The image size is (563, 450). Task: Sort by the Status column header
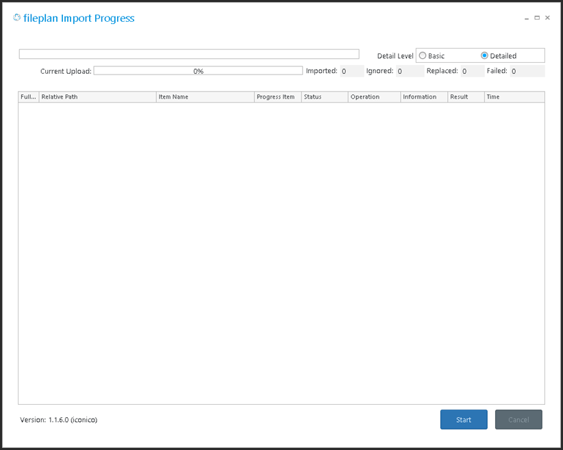coord(325,97)
